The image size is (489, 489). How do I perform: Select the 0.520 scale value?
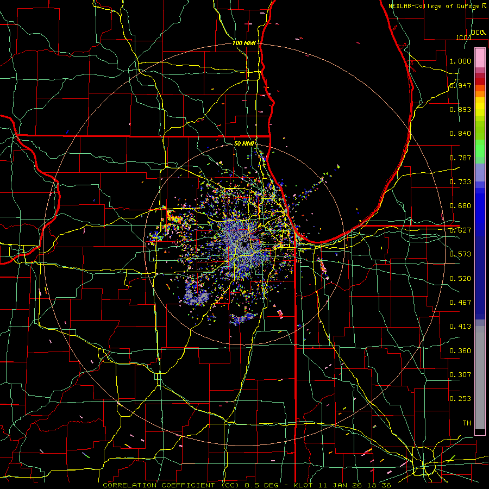click(460, 279)
